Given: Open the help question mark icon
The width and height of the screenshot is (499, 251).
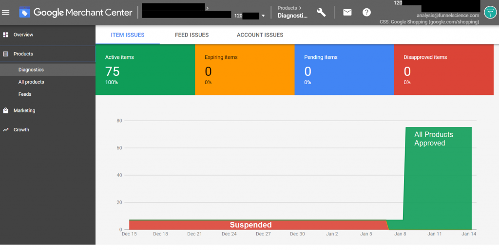Looking at the screenshot, I should tap(366, 12).
